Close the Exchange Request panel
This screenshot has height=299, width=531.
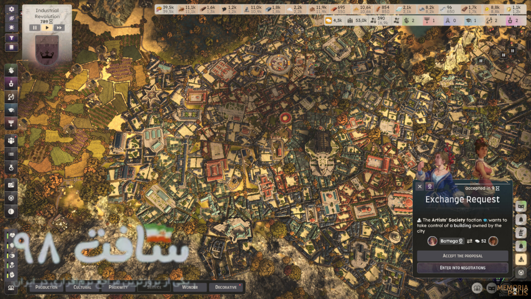click(x=420, y=186)
